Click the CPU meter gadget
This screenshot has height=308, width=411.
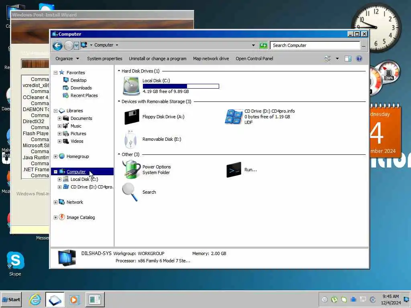coord(384,78)
